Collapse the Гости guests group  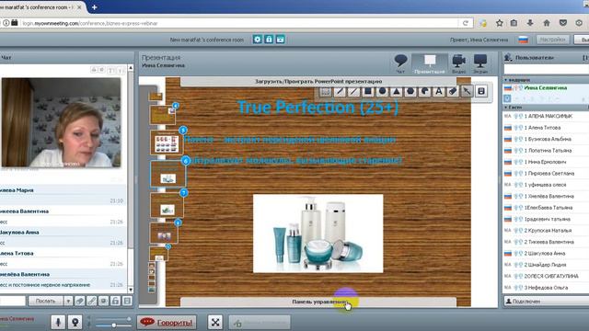506,108
